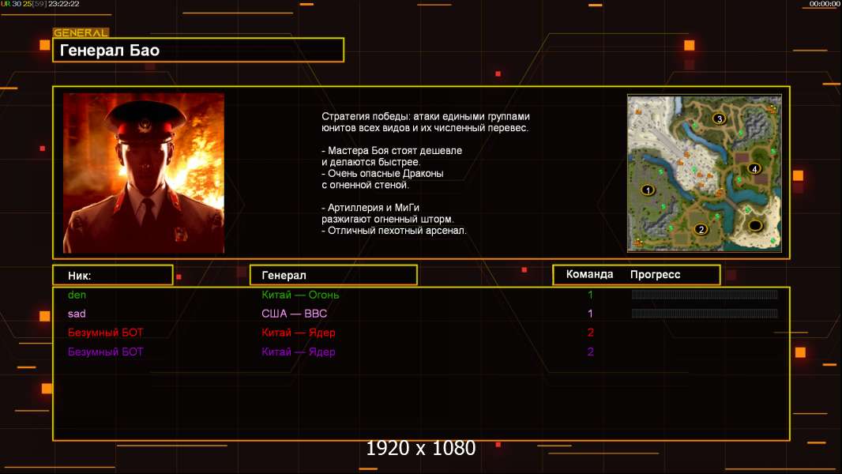Image resolution: width=842 pixels, height=474 pixels.
Task: Click start position marker 2 on minimap
Action: [700, 229]
